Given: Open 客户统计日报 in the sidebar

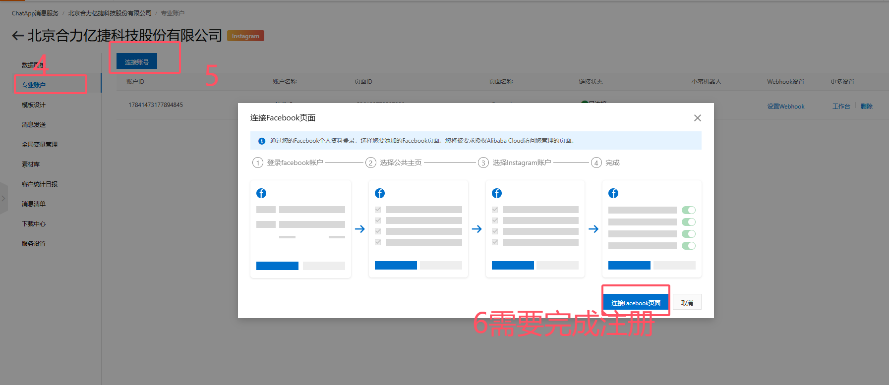Looking at the screenshot, I should (x=40, y=184).
